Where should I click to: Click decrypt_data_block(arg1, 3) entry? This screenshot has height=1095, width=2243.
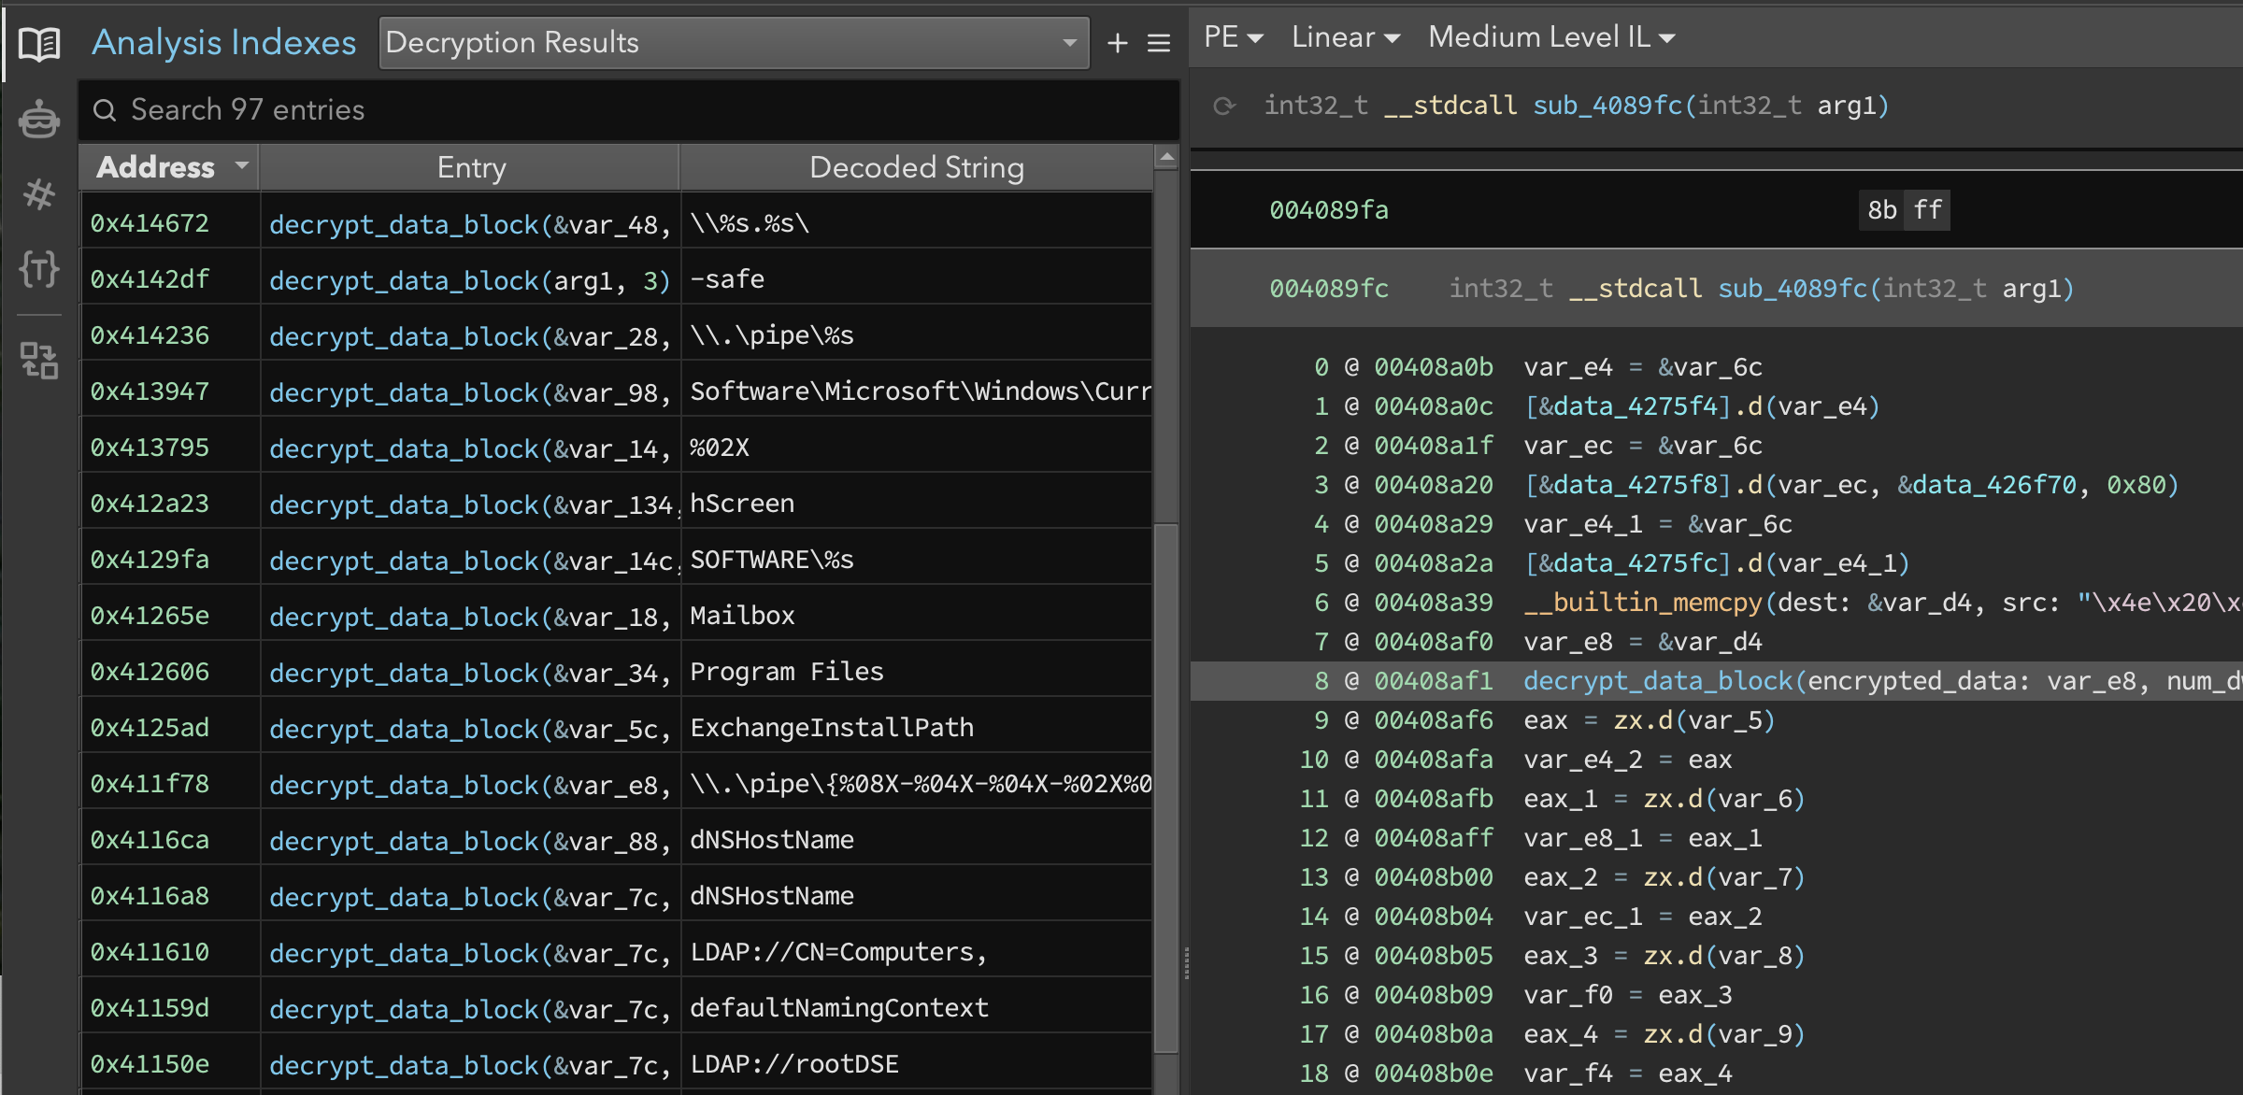click(x=470, y=280)
